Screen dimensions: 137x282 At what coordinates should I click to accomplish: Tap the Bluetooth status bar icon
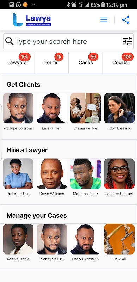coord(68,5)
